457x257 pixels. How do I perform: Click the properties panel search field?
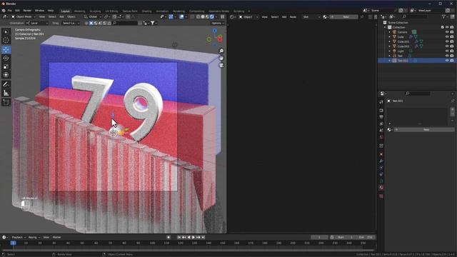click(x=418, y=94)
